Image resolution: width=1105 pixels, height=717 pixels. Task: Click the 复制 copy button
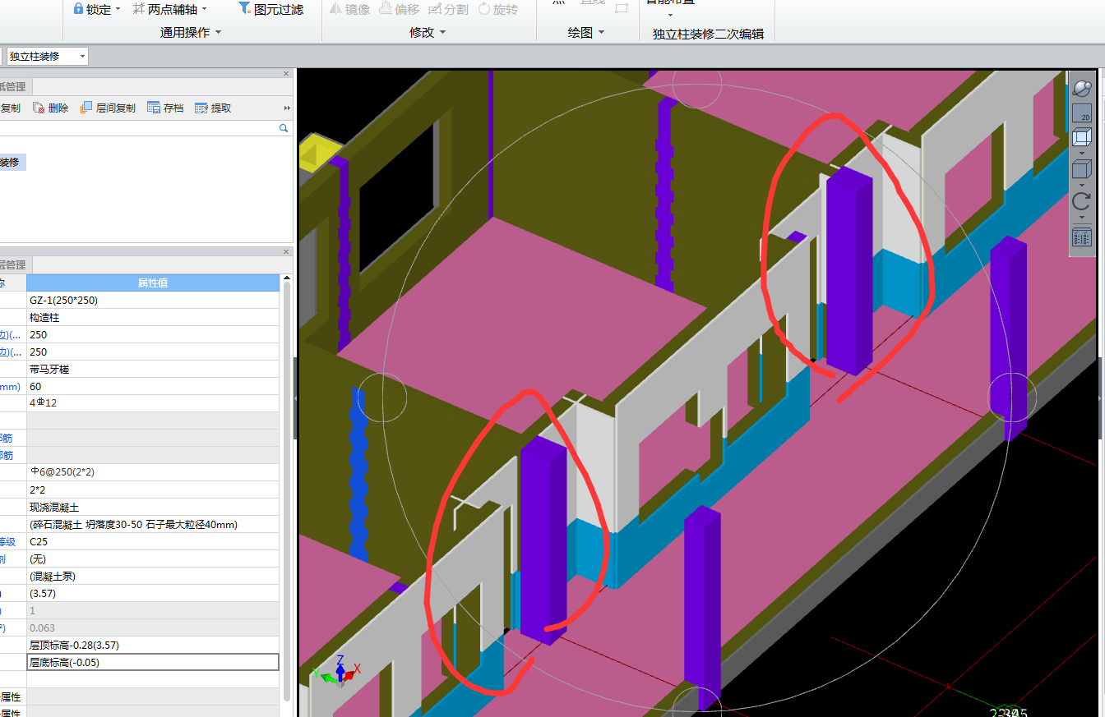tap(11, 108)
